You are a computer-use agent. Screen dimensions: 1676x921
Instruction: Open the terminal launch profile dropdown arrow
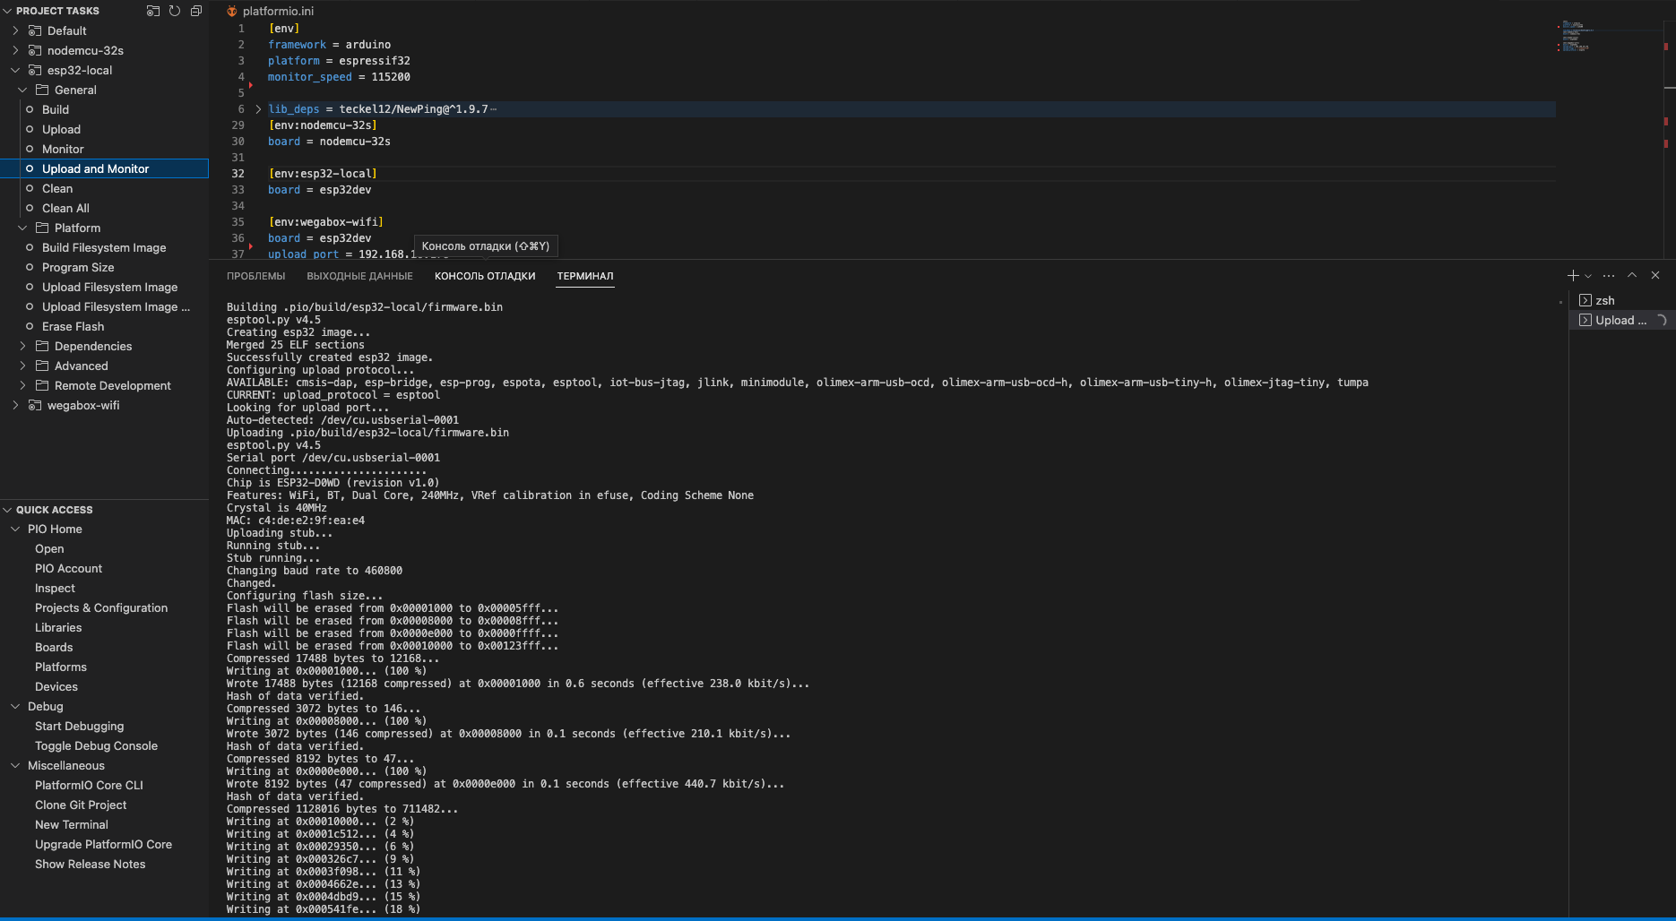click(x=1588, y=276)
